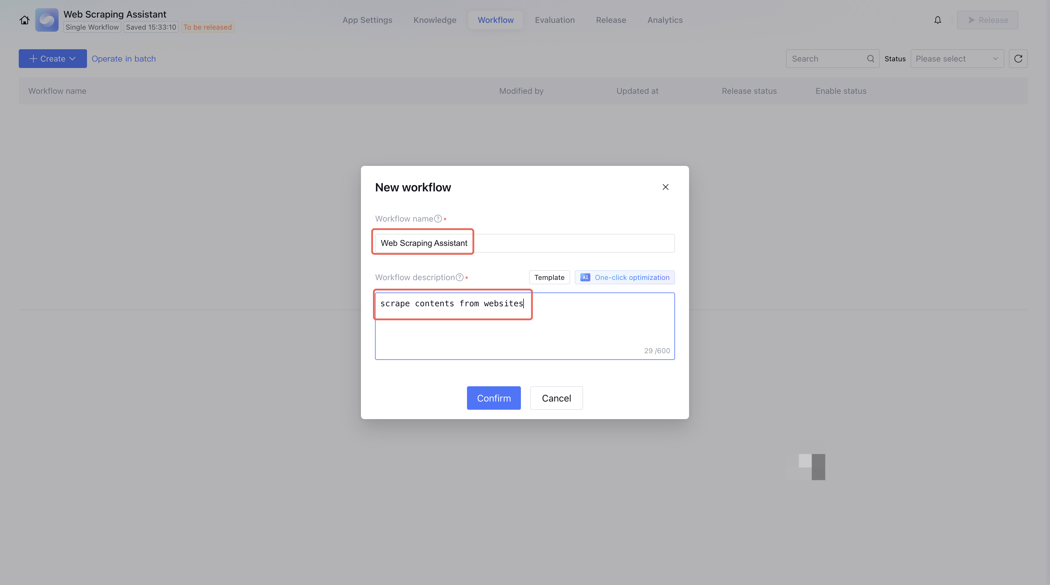Click the Workflow description help icon
The image size is (1050, 585).
coord(459,278)
